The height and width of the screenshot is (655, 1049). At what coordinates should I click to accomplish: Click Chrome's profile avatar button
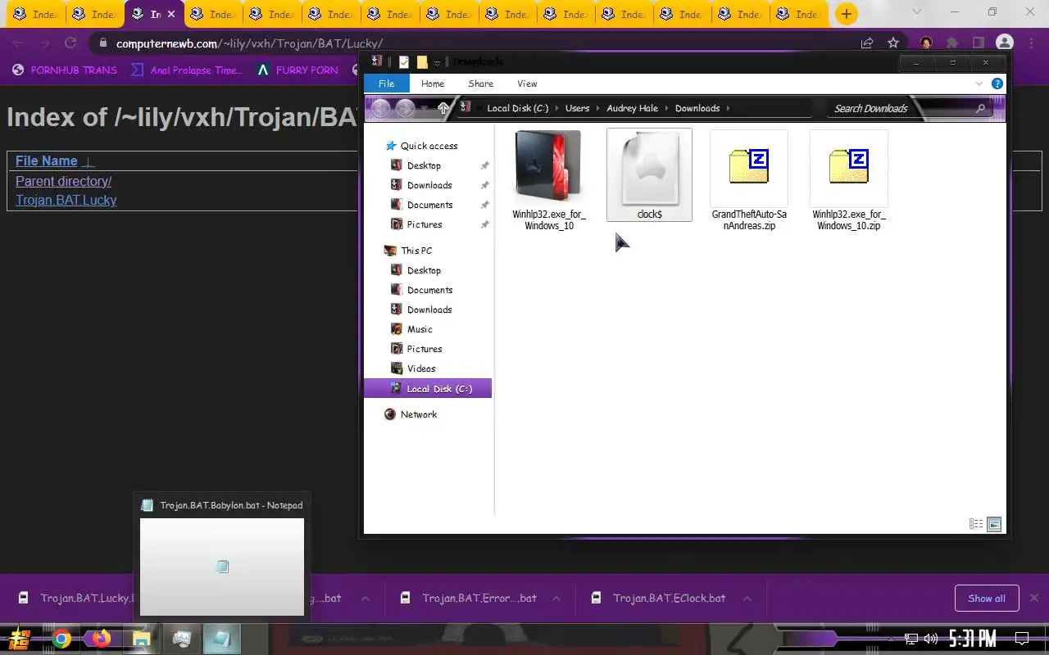[1005, 43]
